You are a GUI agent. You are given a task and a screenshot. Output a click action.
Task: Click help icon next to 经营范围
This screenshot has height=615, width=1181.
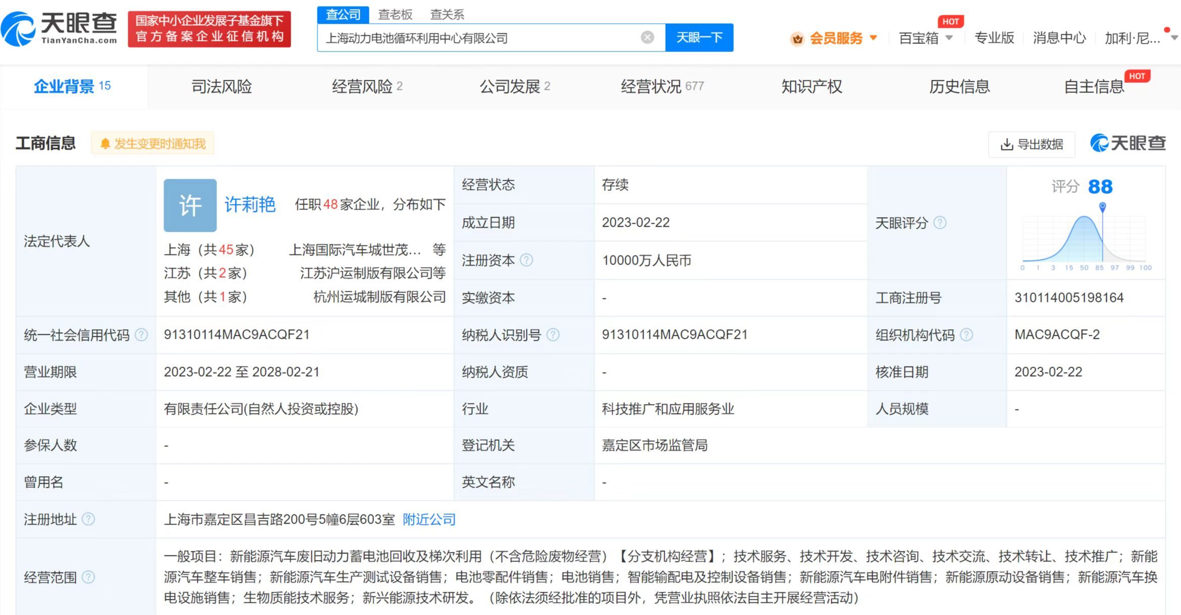tap(88, 577)
